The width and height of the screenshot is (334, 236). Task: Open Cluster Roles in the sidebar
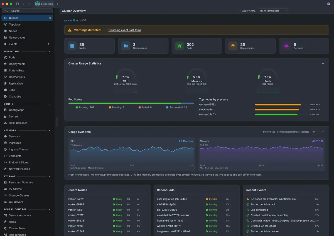pyautogui.click(x=27, y=228)
